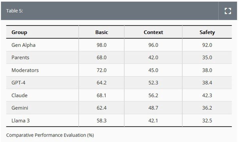Select the Gen Alpha row label

click(23, 45)
